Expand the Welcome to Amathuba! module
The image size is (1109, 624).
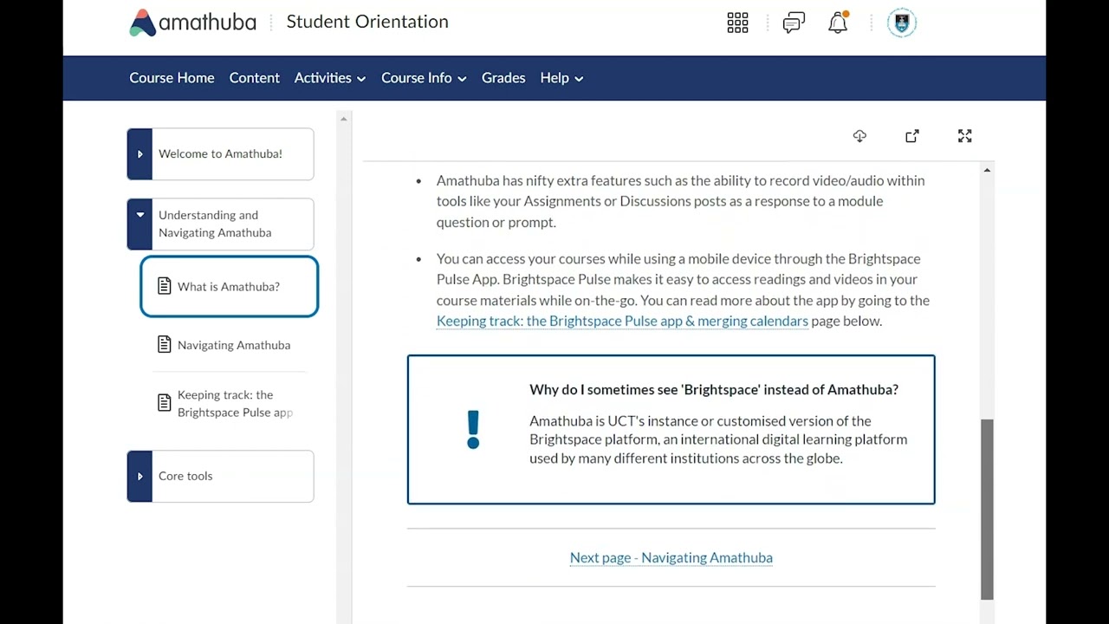point(139,154)
